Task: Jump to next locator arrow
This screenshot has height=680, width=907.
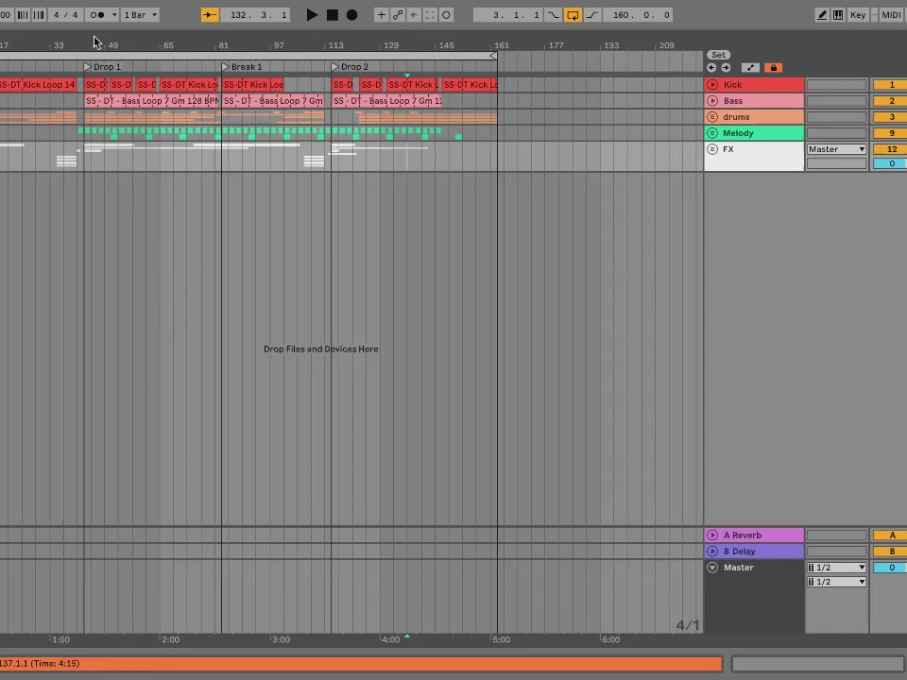Action: tap(726, 68)
